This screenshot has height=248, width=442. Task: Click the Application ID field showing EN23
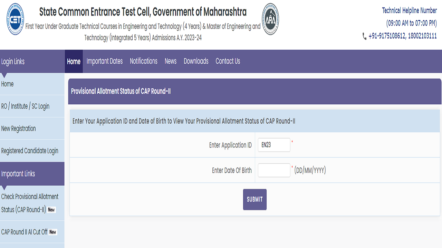pyautogui.click(x=274, y=145)
